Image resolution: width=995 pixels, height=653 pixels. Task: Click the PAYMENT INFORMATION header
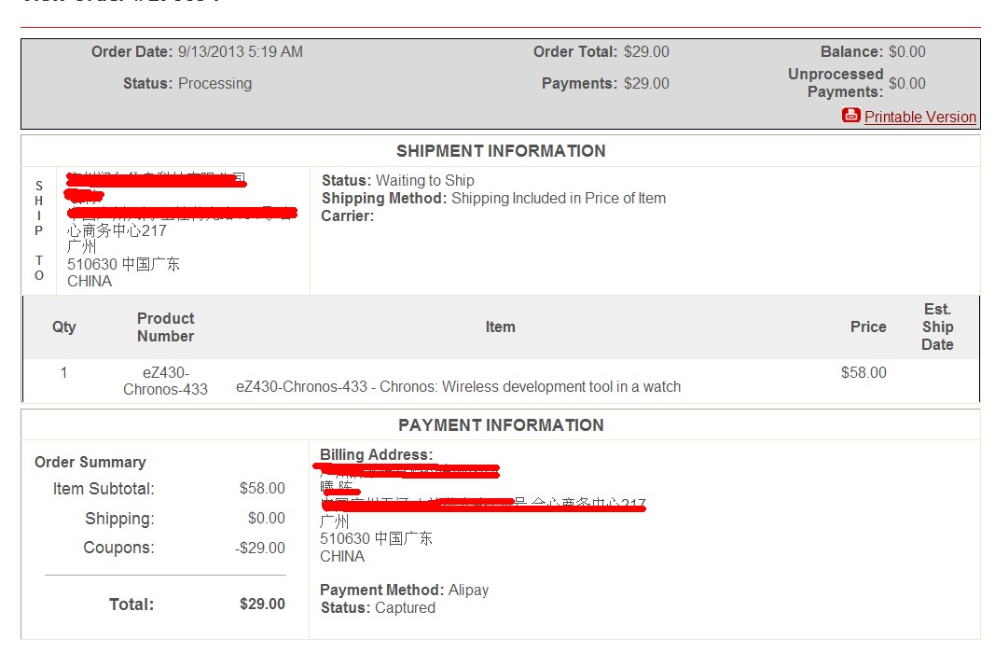[501, 425]
